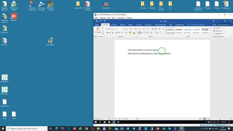Switch to the Ссылки ribbon tab
233x131 pixels.
pyautogui.click(x=139, y=25)
